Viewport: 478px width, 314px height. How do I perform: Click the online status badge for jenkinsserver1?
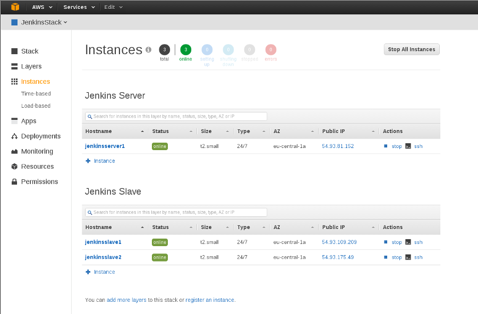click(x=160, y=146)
